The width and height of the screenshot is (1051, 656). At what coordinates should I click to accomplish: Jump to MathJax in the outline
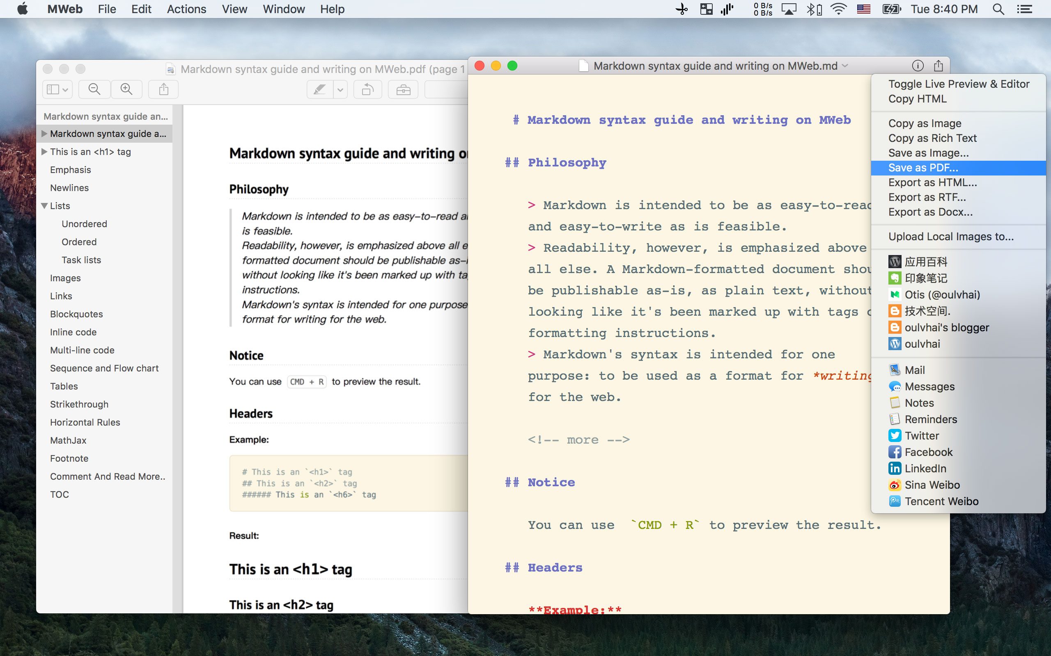[x=68, y=440]
